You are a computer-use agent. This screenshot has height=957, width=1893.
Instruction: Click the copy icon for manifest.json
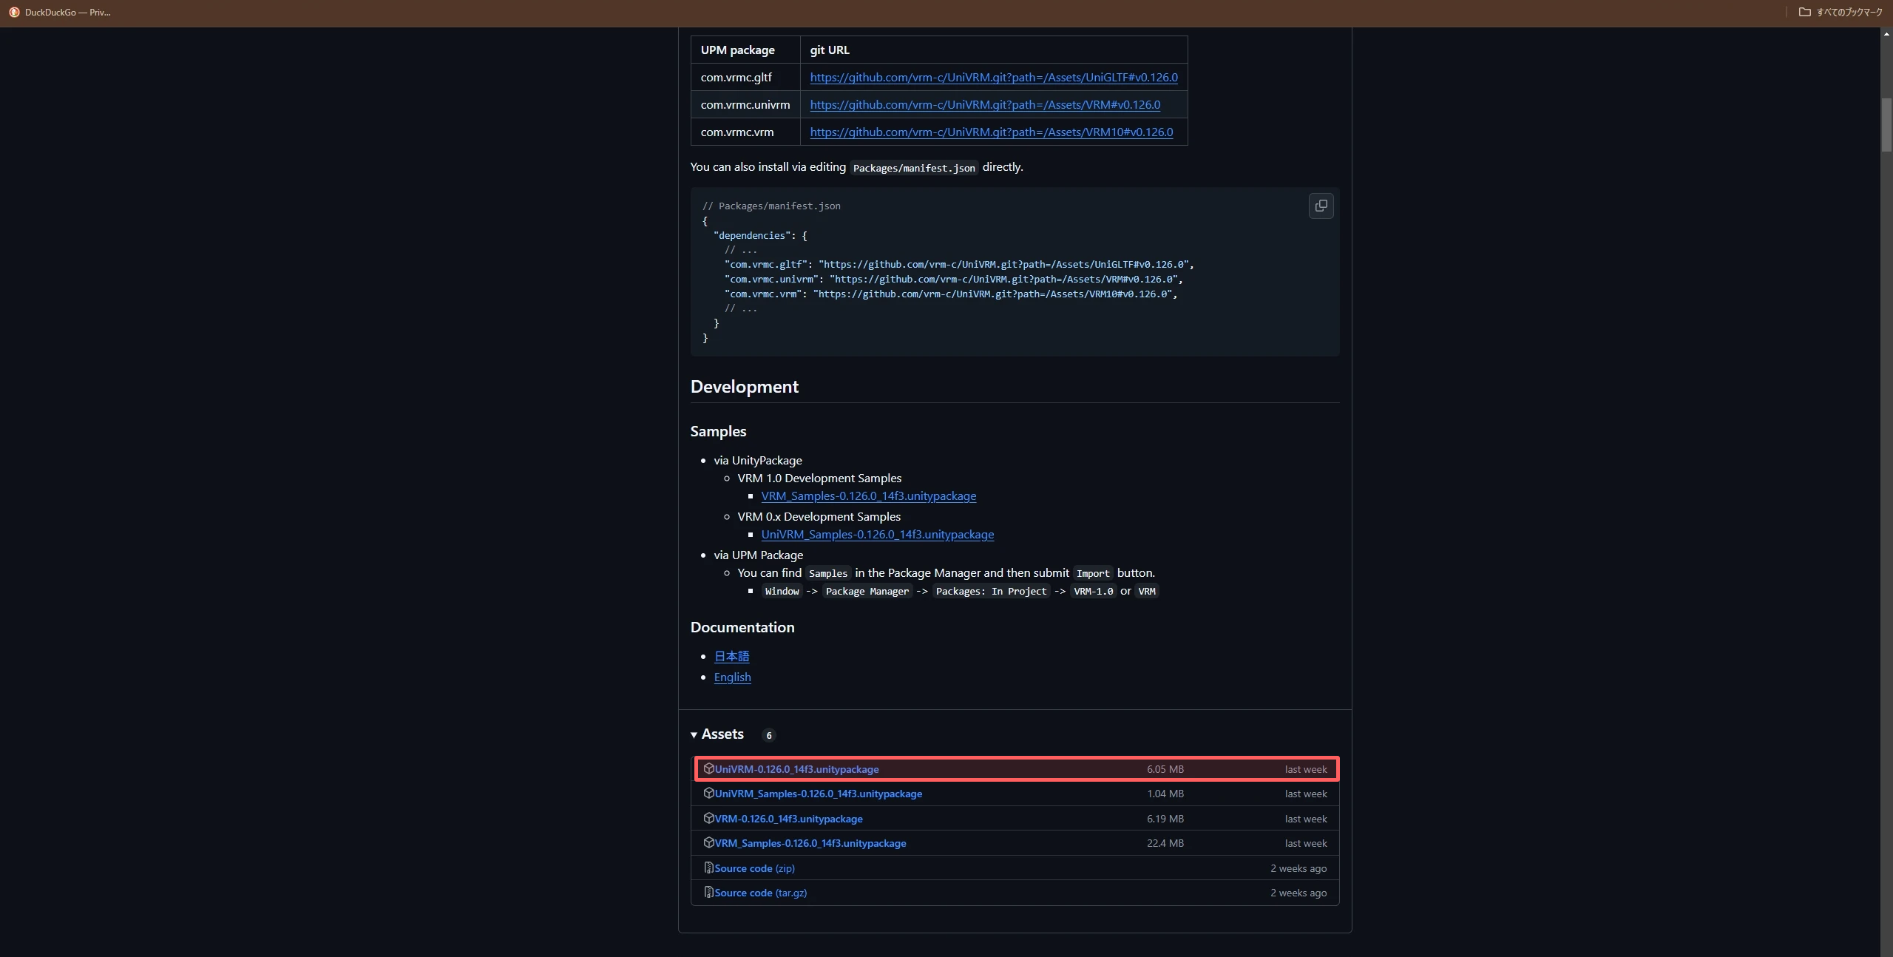tap(1321, 205)
